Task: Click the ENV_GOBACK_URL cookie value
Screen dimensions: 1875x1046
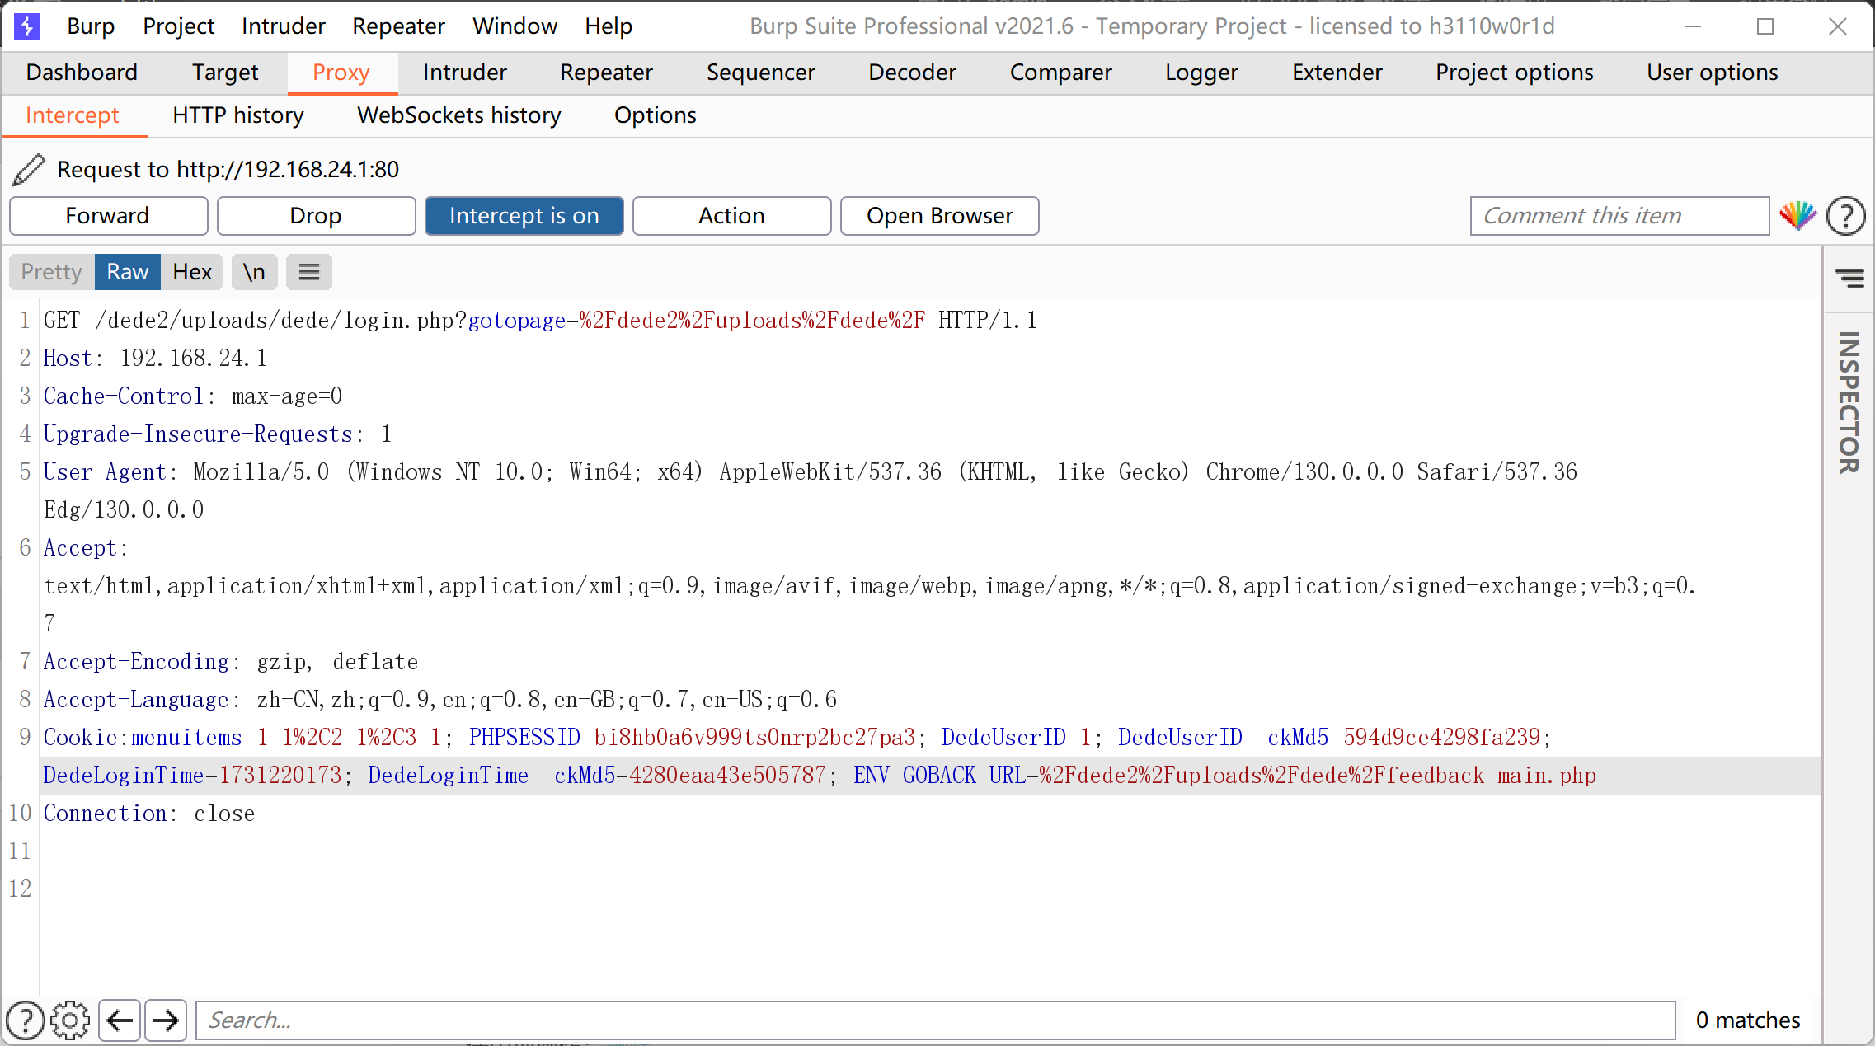Action: pos(1318,775)
